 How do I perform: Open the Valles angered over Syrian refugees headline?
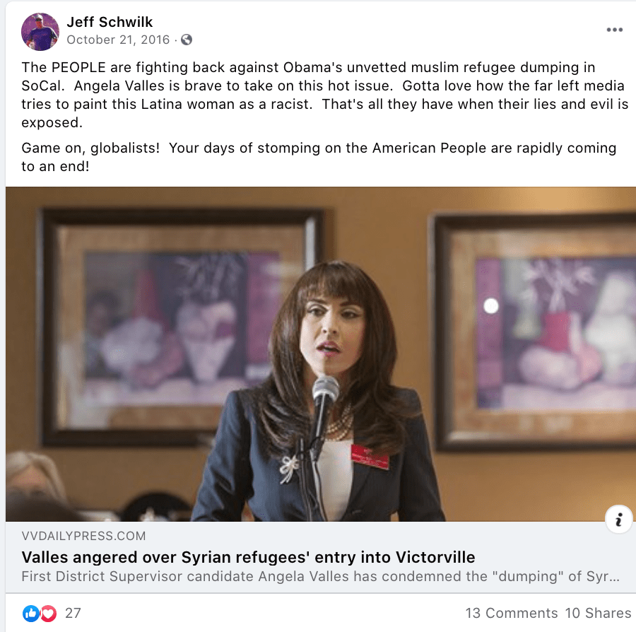click(x=248, y=557)
